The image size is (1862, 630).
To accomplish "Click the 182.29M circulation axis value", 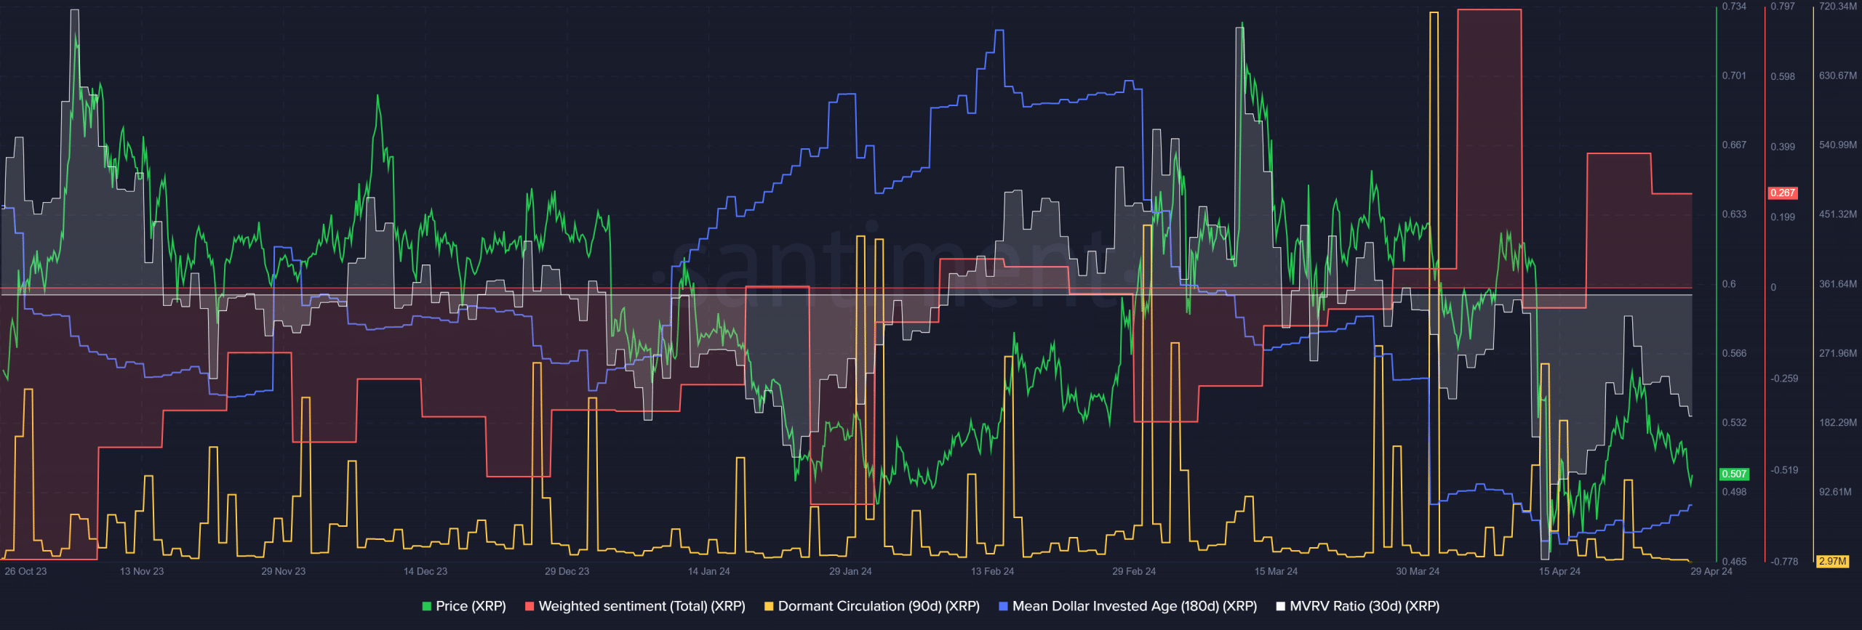I will click(1838, 422).
